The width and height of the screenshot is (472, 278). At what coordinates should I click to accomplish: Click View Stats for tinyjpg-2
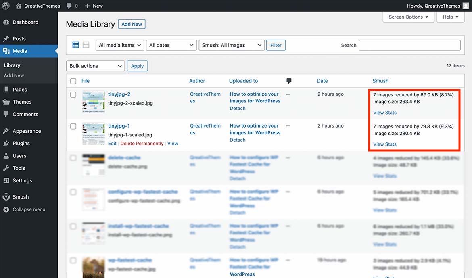coord(385,113)
